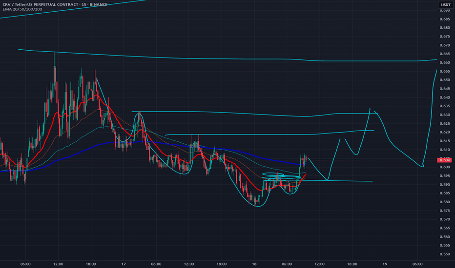This screenshot has height=268, width=455.
Task: Click the 0.660 price axis label
Action: [x=445, y=62]
